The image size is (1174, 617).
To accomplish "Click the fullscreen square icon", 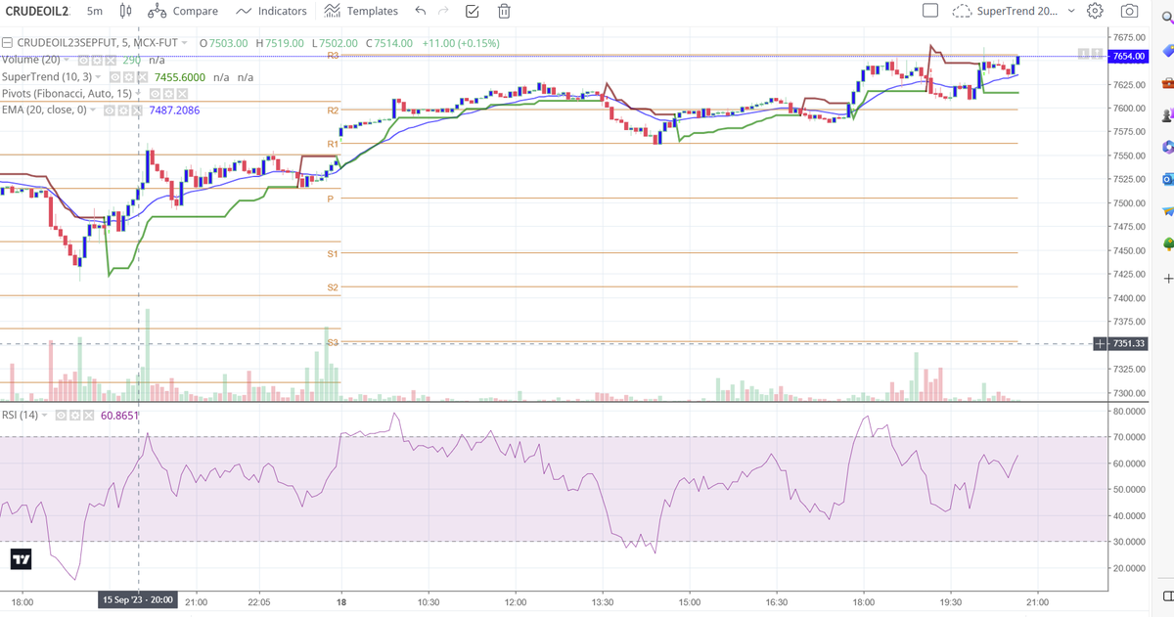I will [930, 11].
